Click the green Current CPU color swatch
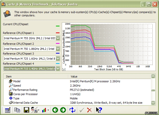This screenshot has width=159, height=115. (x=58, y=26)
